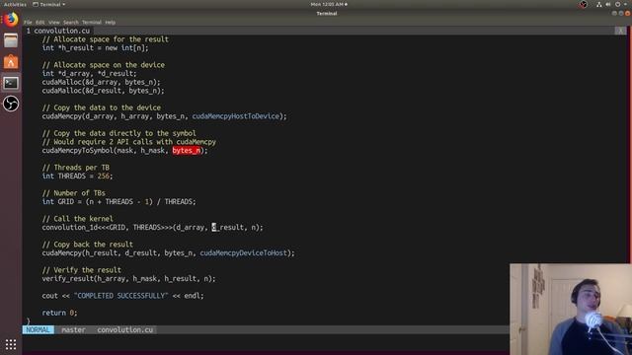Click the value 256 in THREADS line
Screen dimensions: 632x355
coord(103,177)
